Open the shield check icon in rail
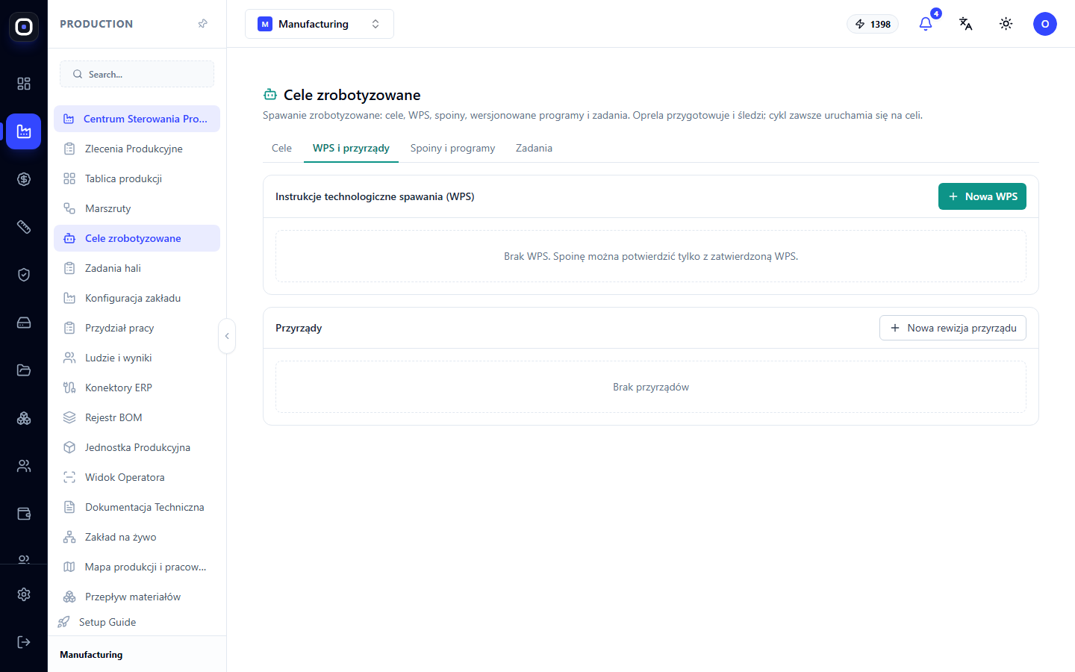The image size is (1075, 672). coord(24,275)
